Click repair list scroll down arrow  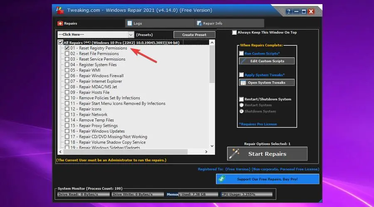(x=212, y=146)
